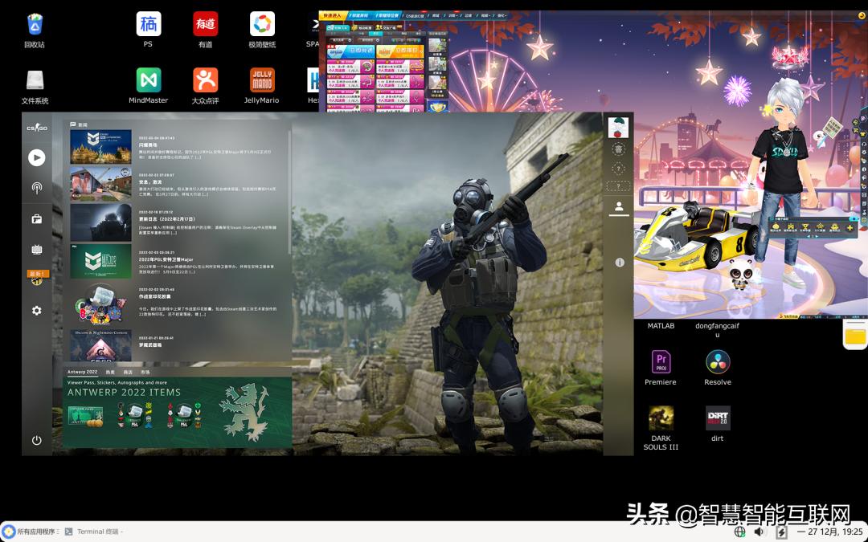Viewport: 868px width, 542px height.
Task: Switch to the 热卖 tab in the CS:GO store
Action: pos(110,373)
